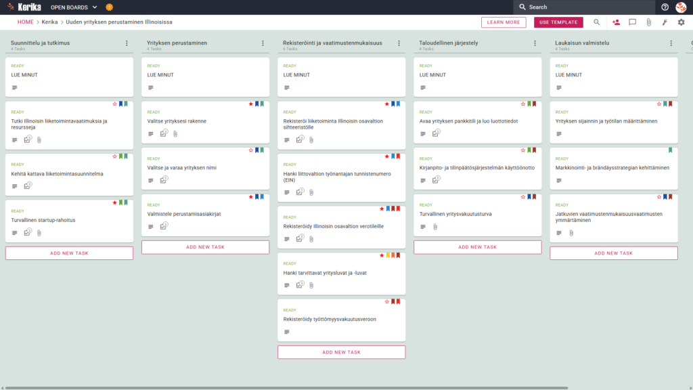This screenshot has height=390, width=693.
Task: Open attachment icon on Jatkuvien vaatimustenmukaisuusvaatimusten card
Action: pos(571,233)
